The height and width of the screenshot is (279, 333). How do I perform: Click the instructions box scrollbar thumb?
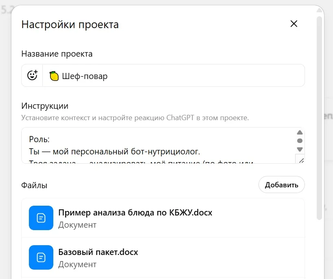pyautogui.click(x=300, y=141)
